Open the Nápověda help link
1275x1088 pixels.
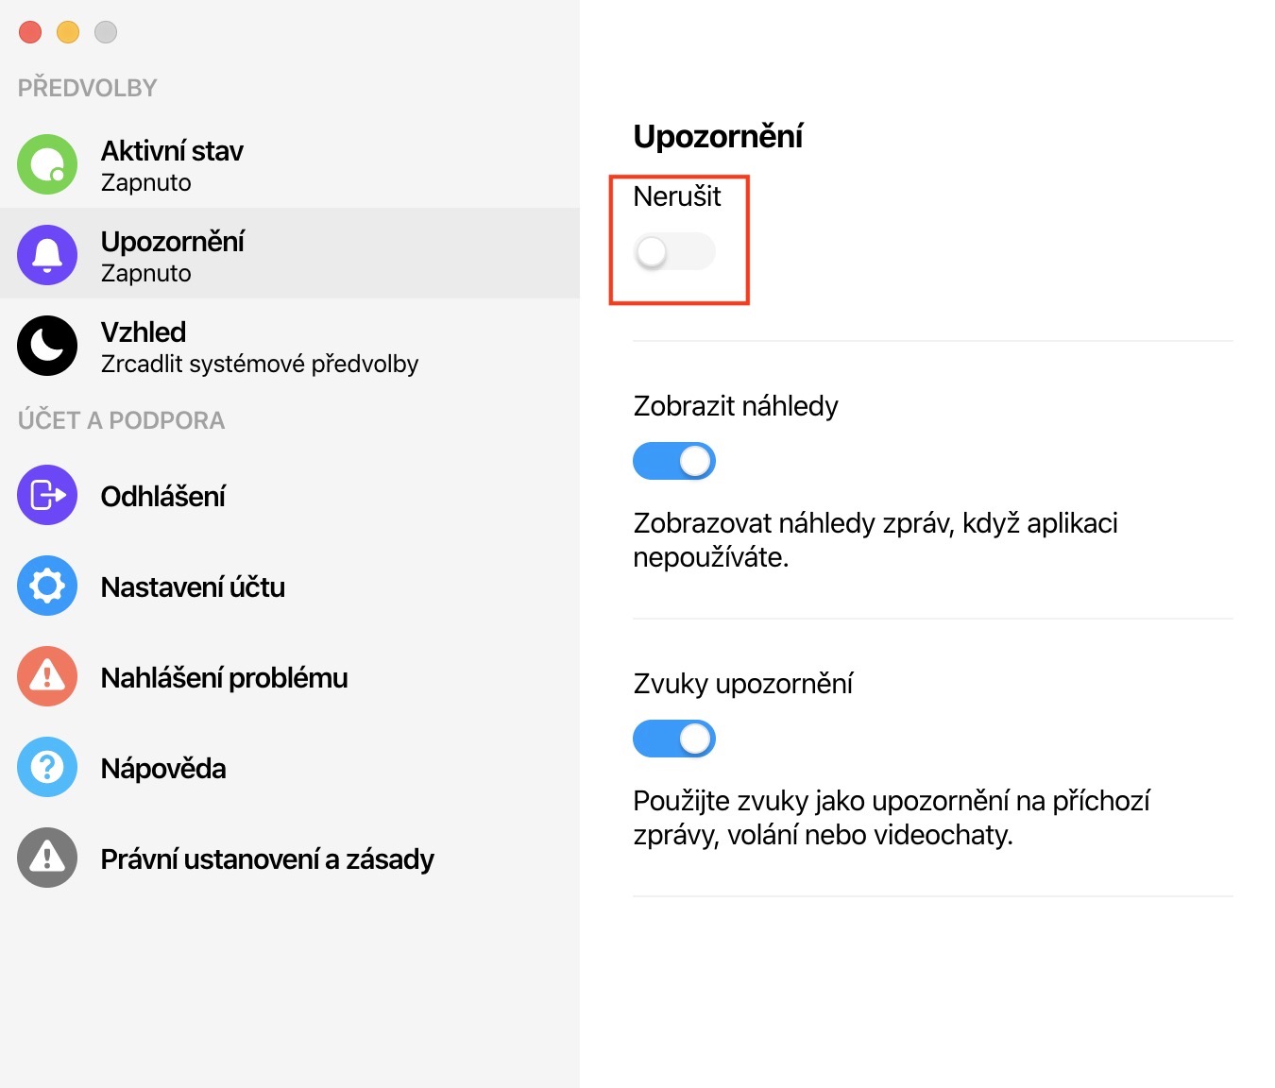pos(163,769)
